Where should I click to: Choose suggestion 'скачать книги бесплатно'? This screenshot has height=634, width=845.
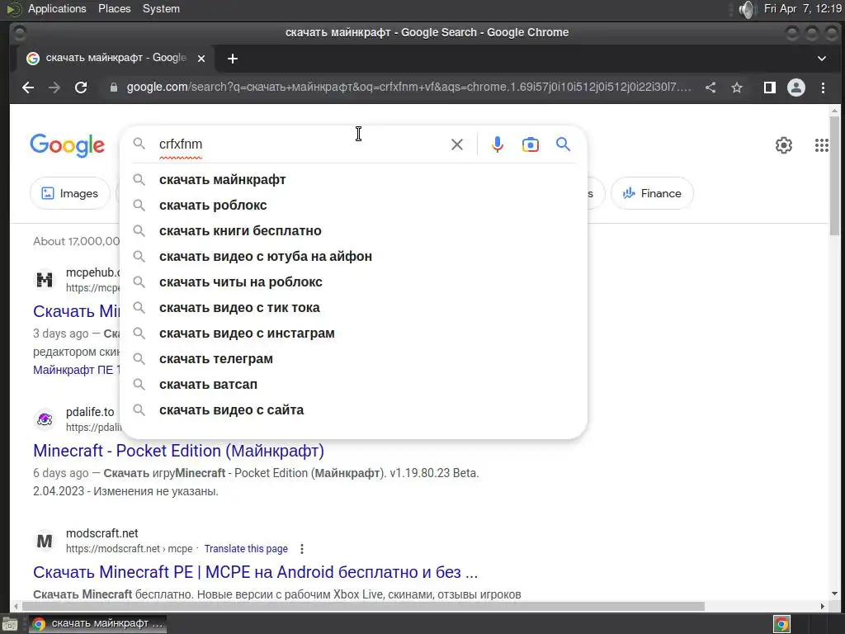click(353, 231)
